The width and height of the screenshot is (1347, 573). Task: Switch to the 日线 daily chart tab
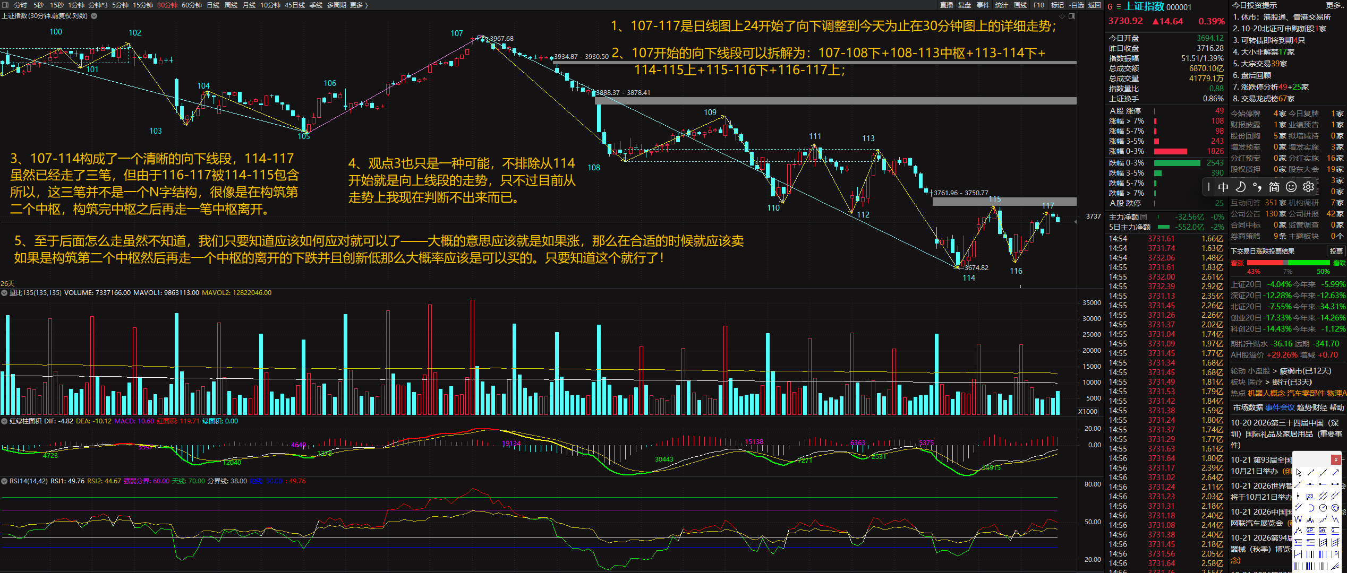coord(213,5)
